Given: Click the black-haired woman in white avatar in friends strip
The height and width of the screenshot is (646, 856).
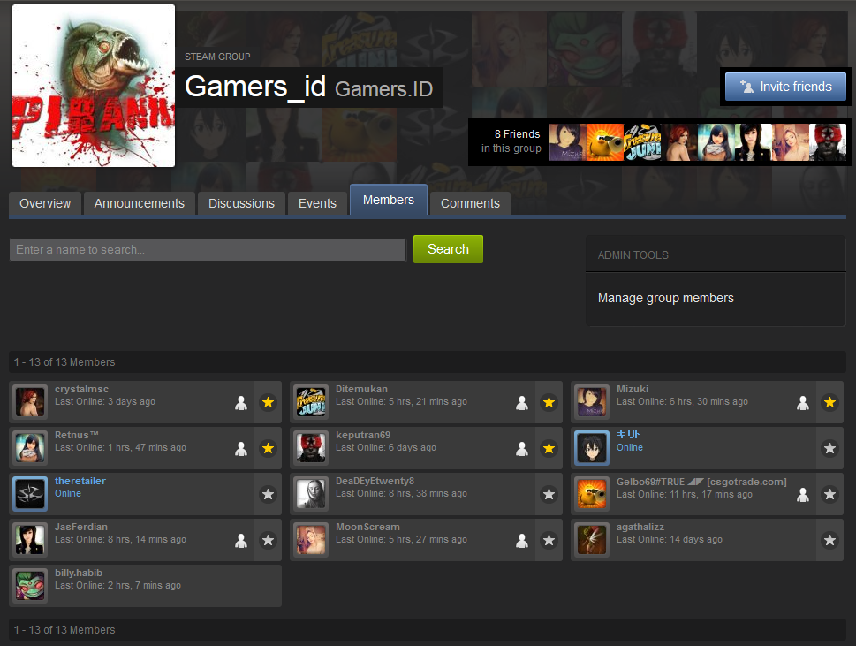Looking at the screenshot, I should coord(753,142).
